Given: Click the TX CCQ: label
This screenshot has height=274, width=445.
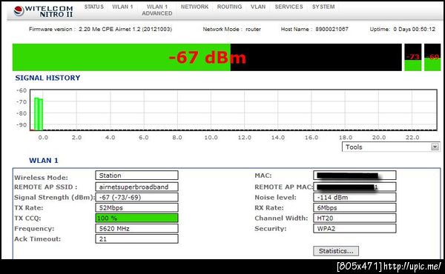Looking at the screenshot, I should tap(27, 218).
